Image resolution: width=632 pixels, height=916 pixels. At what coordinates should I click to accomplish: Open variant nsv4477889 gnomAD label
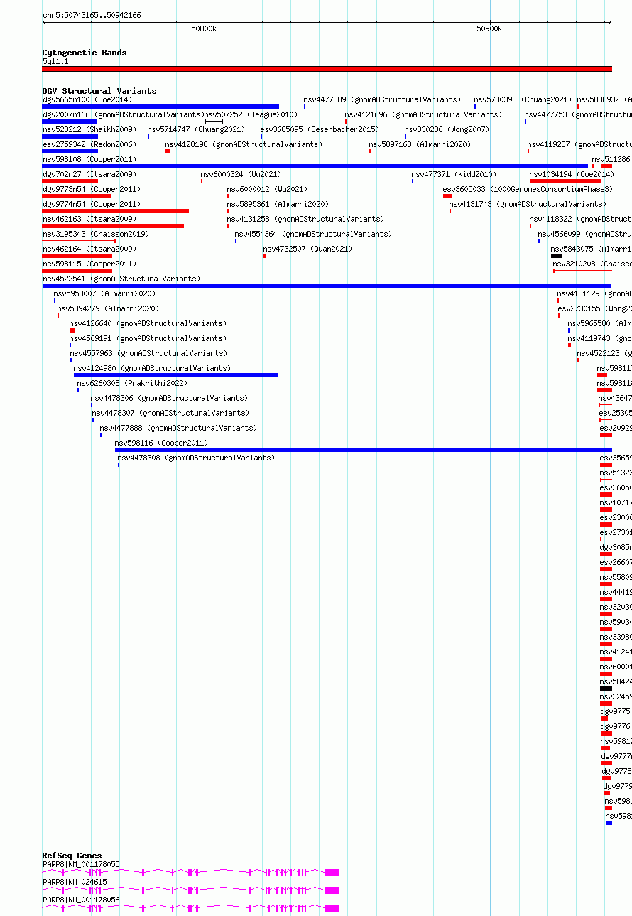coord(381,99)
